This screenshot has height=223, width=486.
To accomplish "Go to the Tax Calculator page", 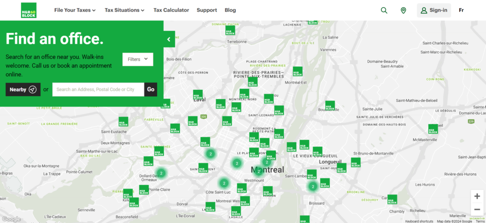I will [x=171, y=10].
